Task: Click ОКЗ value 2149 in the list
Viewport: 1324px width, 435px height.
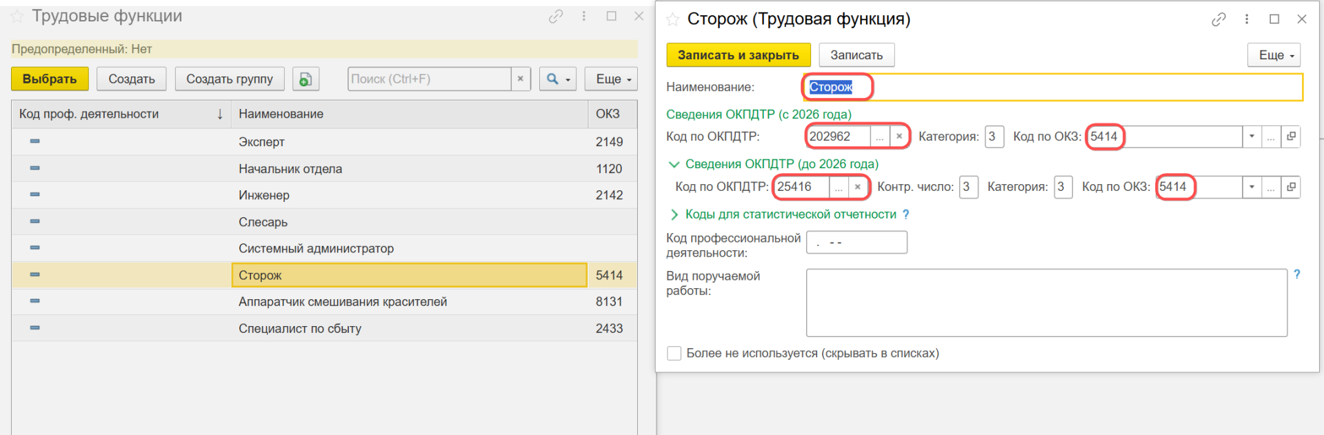Action: (x=609, y=141)
